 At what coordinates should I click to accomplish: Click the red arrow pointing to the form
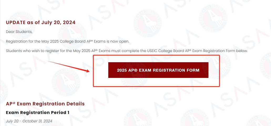pyautogui.click(x=68, y=67)
